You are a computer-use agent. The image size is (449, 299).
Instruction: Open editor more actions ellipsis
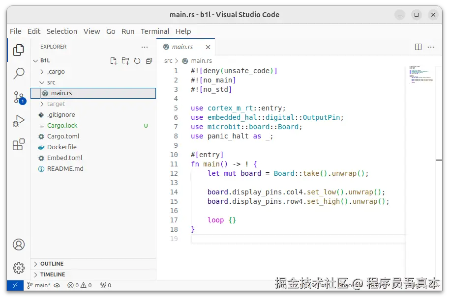tap(431, 47)
